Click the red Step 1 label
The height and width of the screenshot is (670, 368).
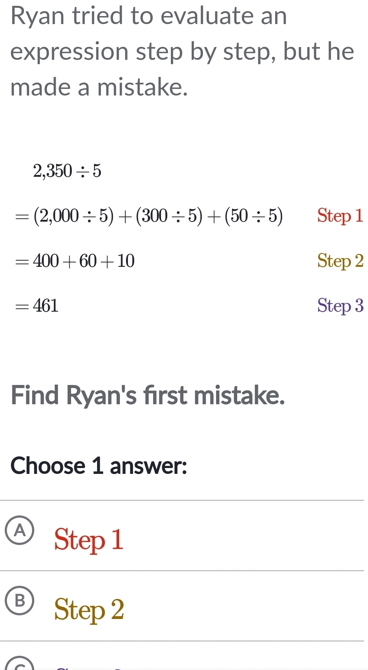pos(340,216)
